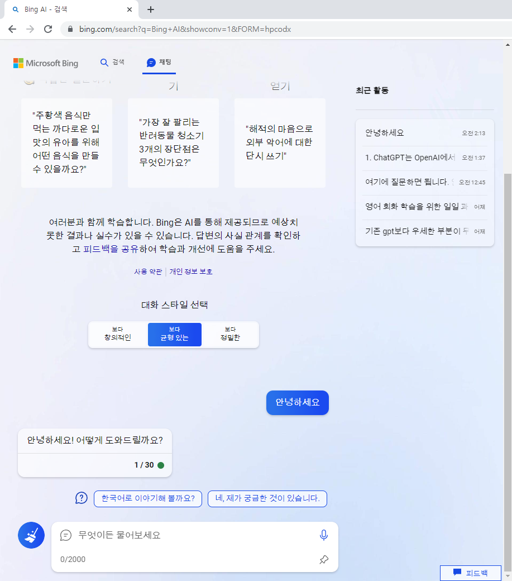Open the 피드백 button
This screenshot has width=512, height=581.
[471, 573]
